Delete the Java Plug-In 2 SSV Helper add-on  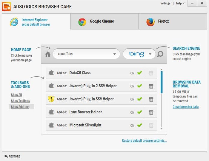tap(151, 86)
